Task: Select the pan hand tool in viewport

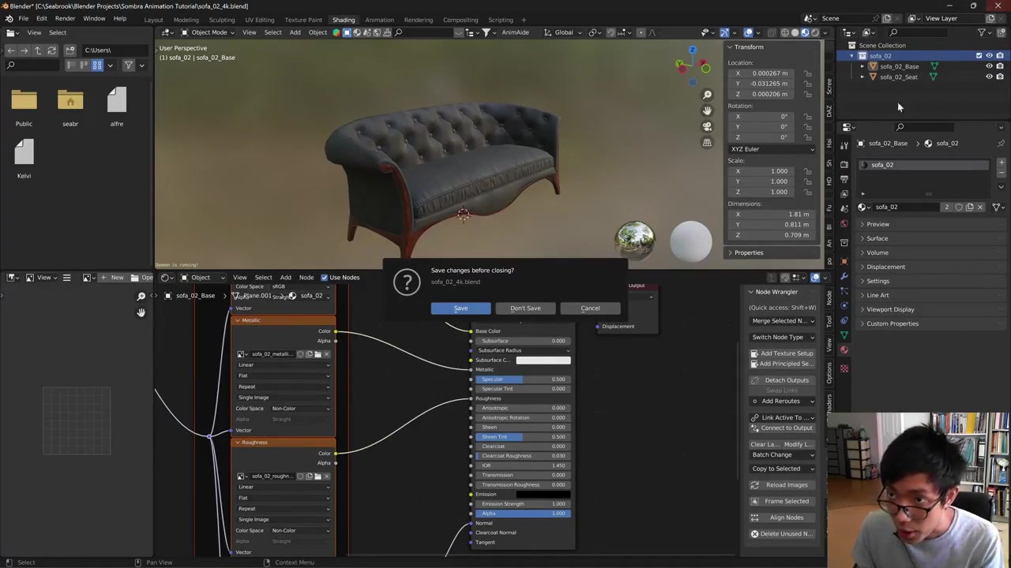Action: pyautogui.click(x=707, y=110)
